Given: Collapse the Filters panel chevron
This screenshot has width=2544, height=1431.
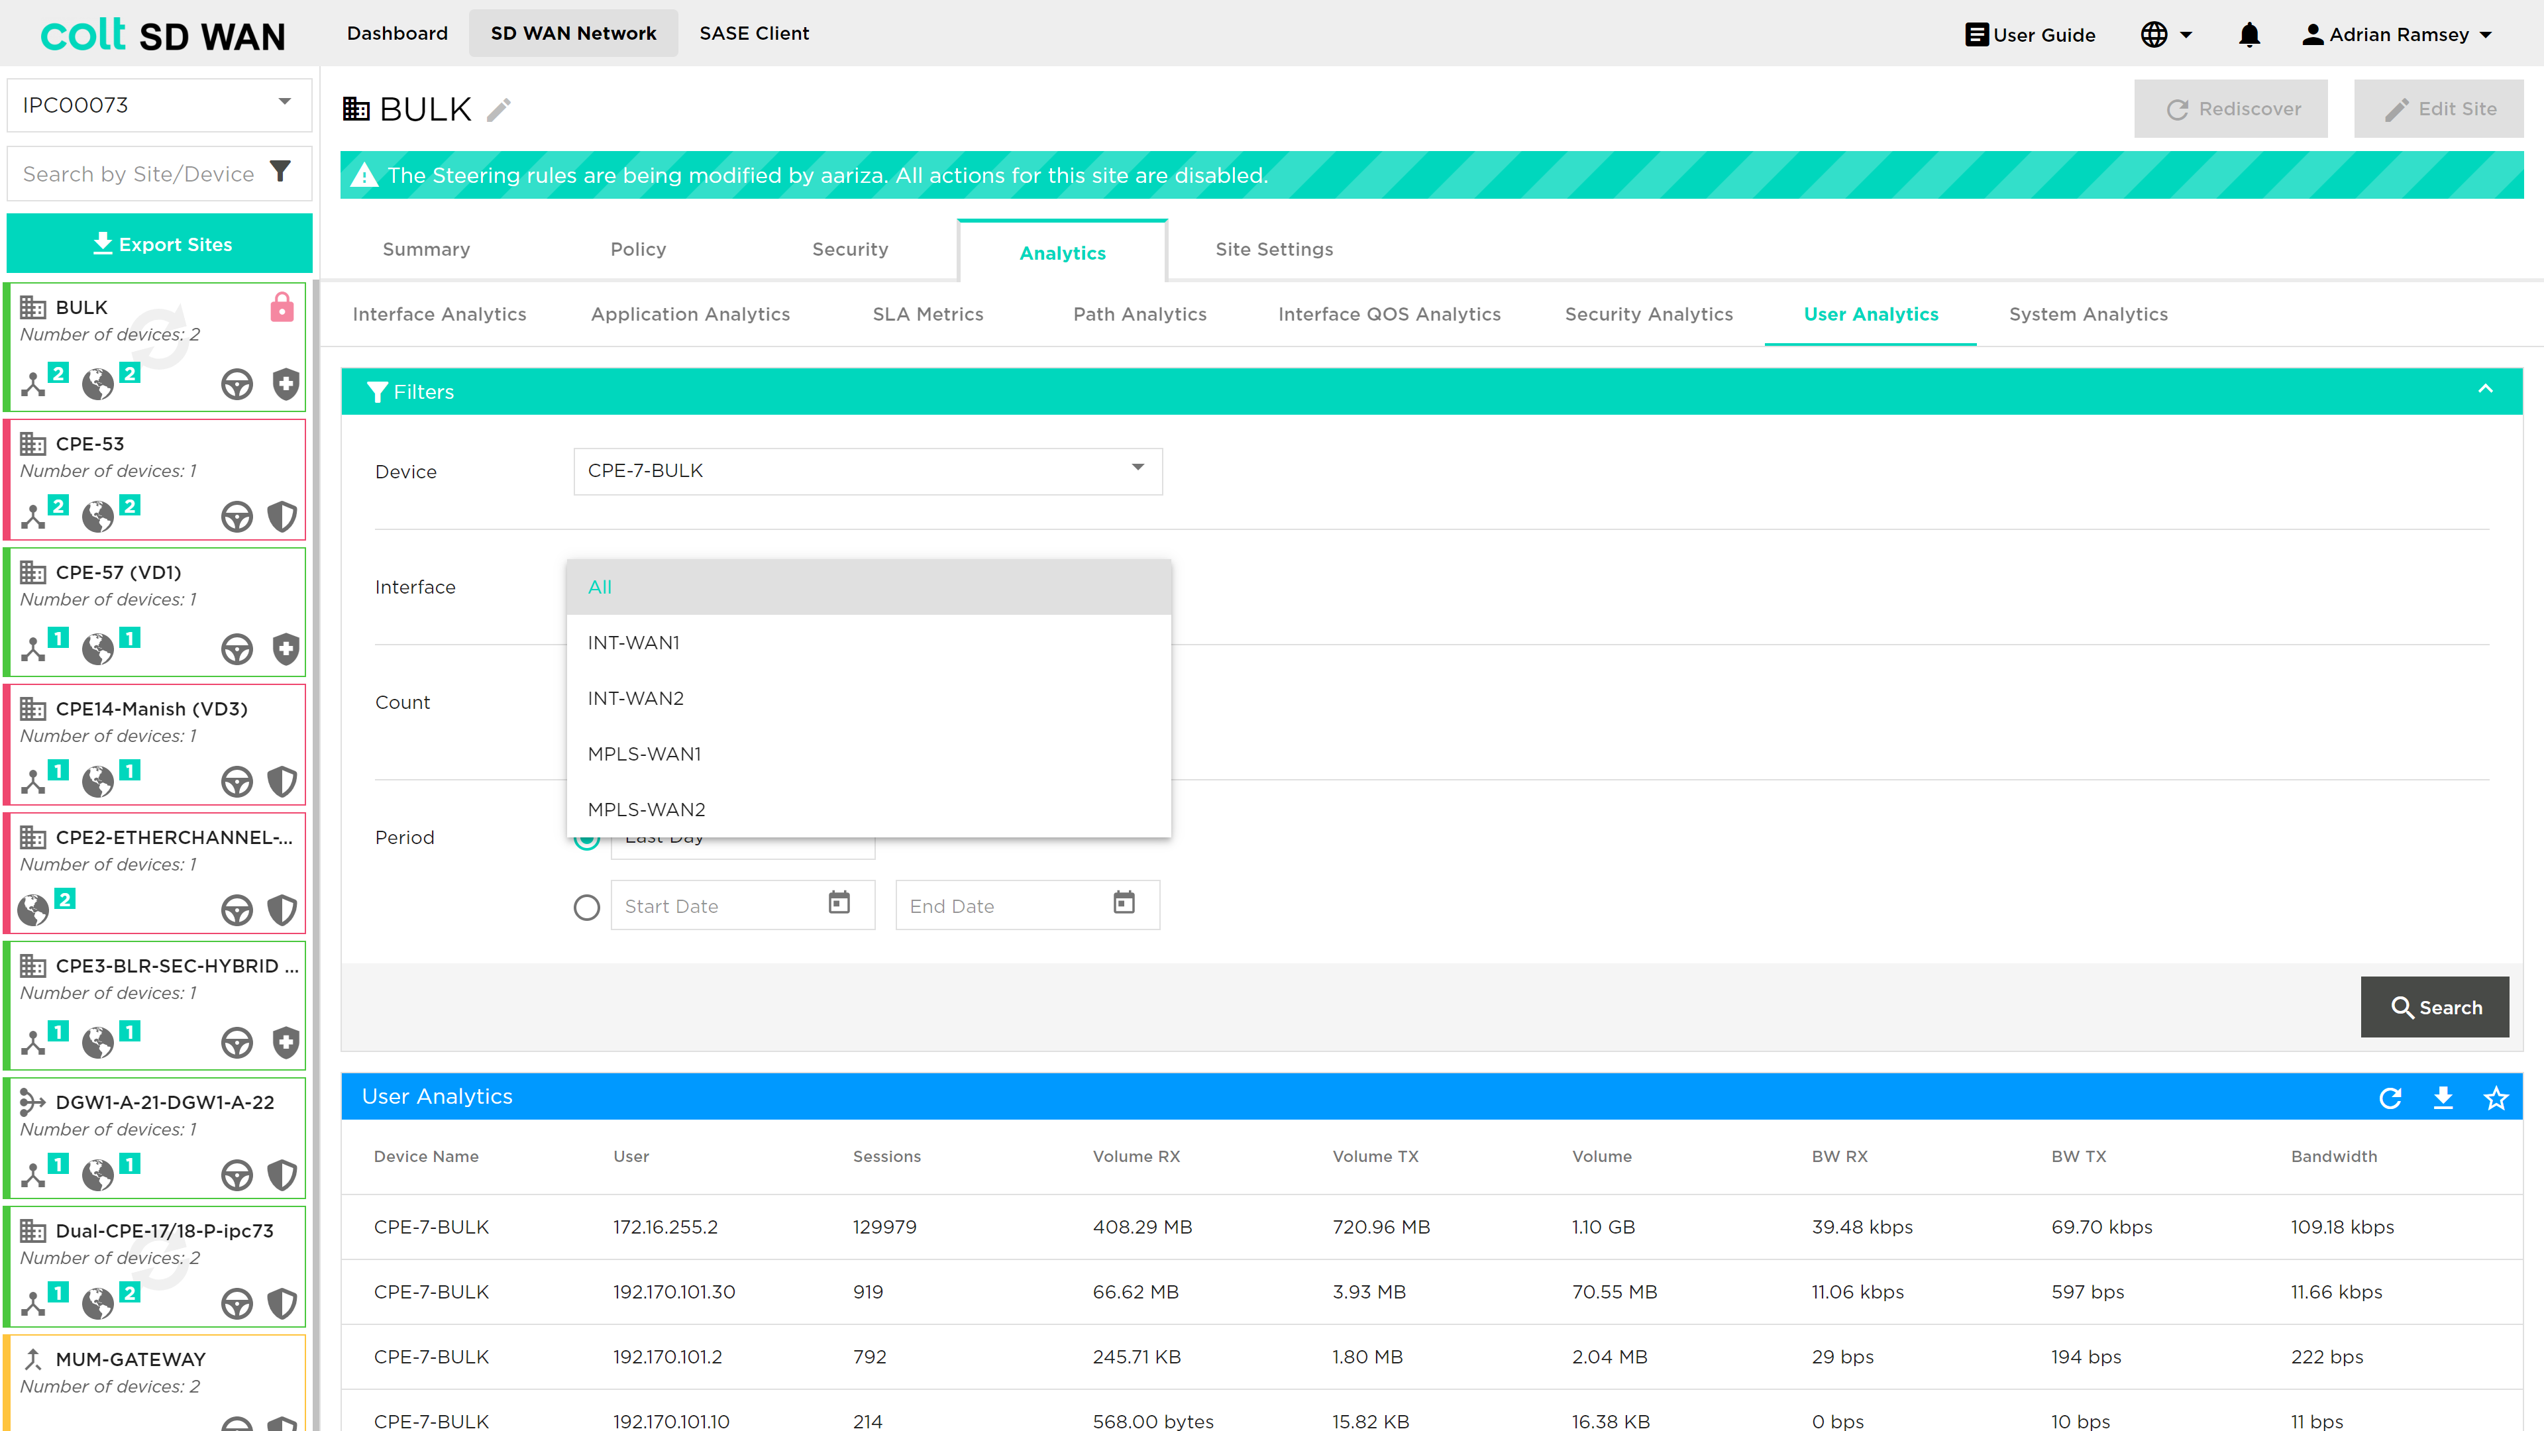Looking at the screenshot, I should 2486,389.
